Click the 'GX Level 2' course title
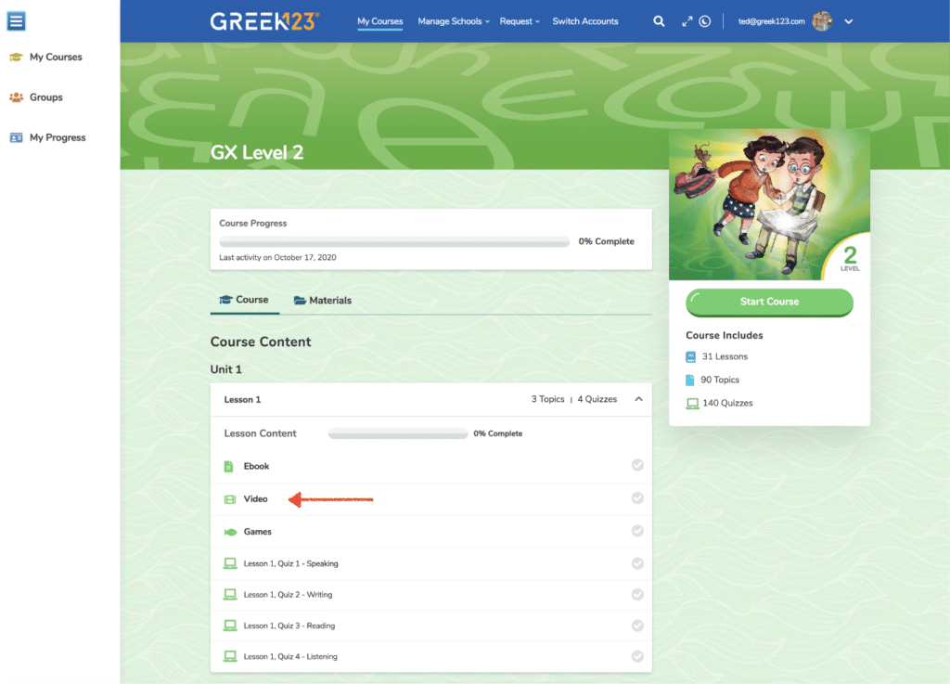This screenshot has height=684, width=950. click(257, 153)
